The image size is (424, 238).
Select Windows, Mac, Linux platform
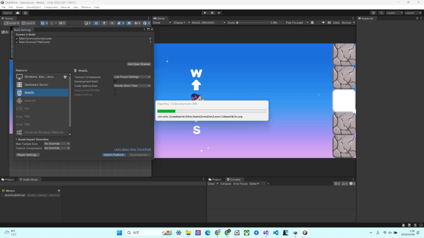tap(42, 77)
